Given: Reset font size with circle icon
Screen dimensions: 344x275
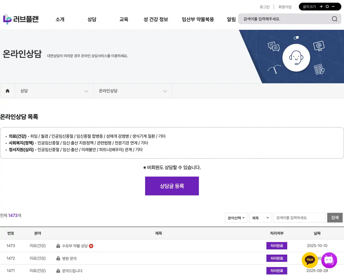Looking at the screenshot, I should 327,7.
